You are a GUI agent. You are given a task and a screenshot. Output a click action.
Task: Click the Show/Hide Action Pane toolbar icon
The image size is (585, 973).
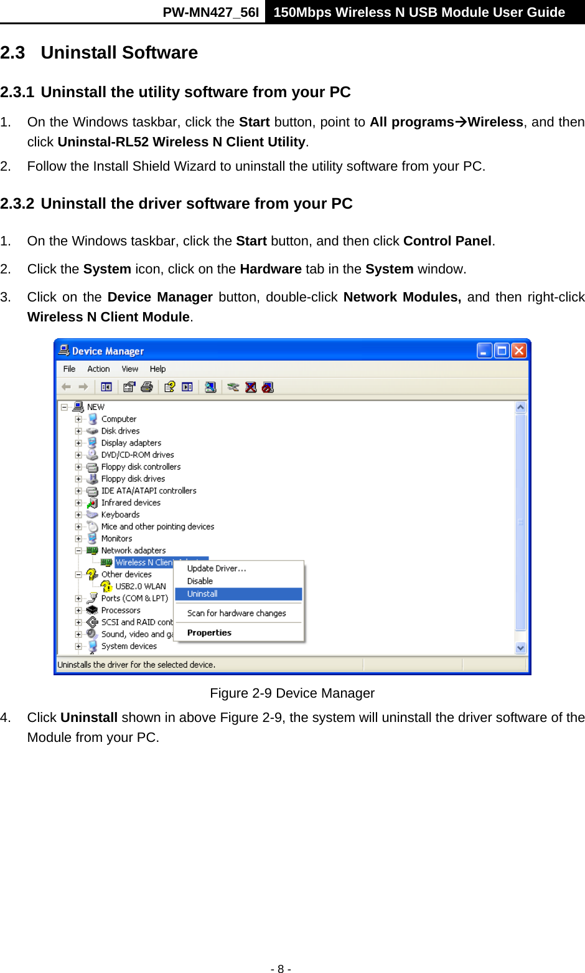point(187,387)
